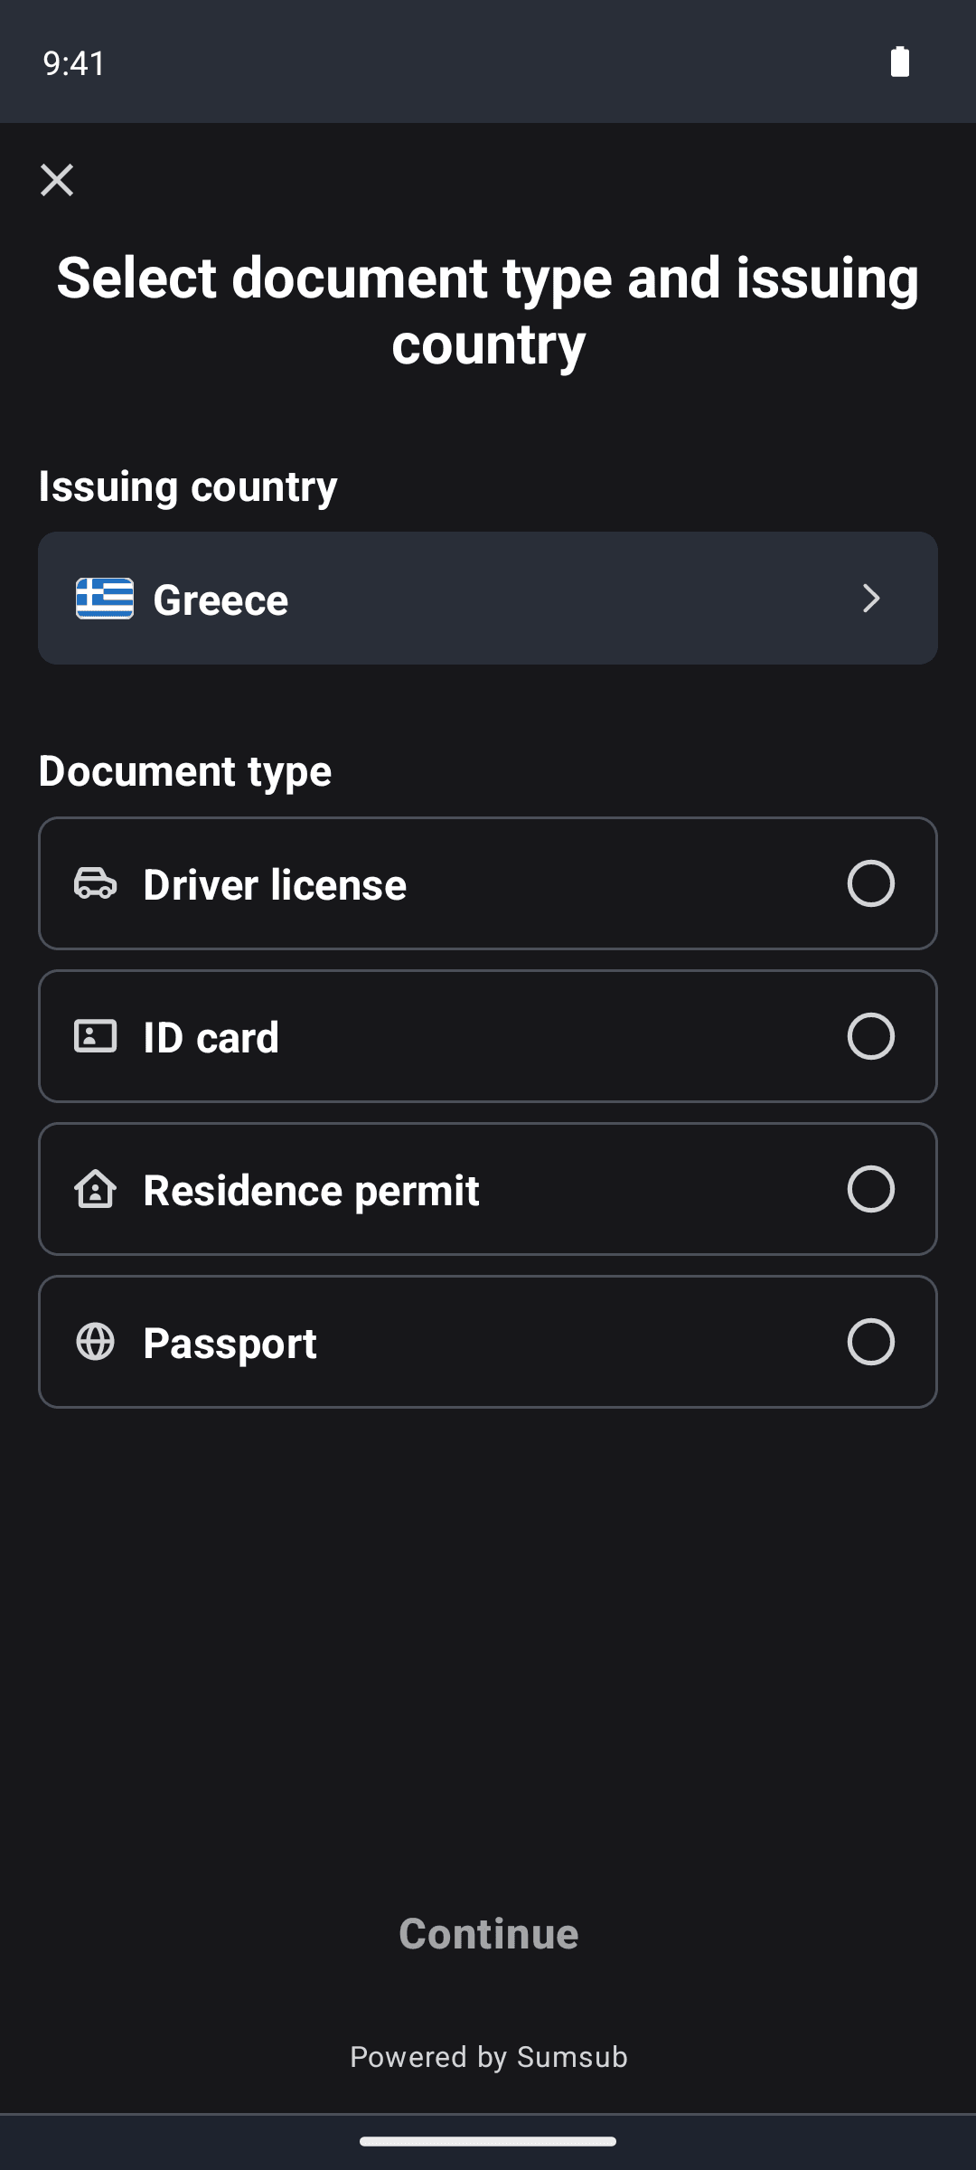This screenshot has height=2170, width=976.
Task: Expand issuing country chevron arrow
Action: 871,599
